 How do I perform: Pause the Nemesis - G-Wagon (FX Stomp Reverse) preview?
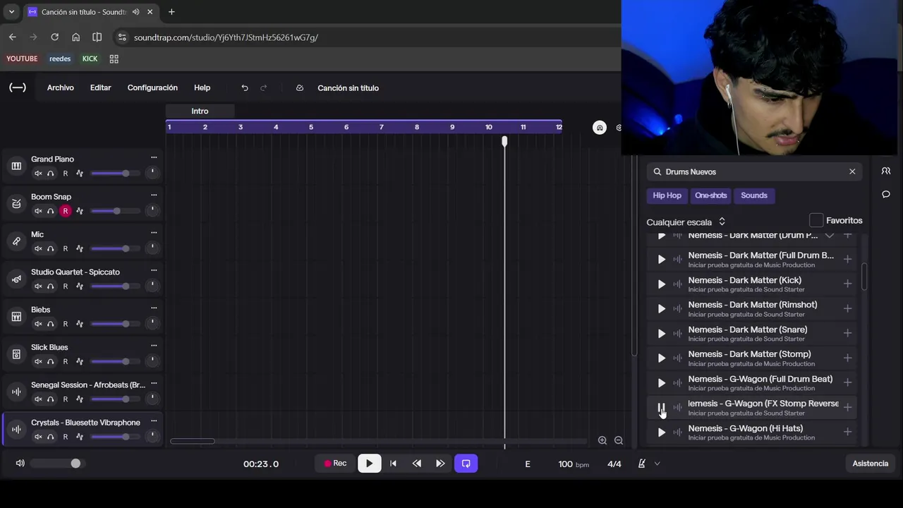pos(662,407)
